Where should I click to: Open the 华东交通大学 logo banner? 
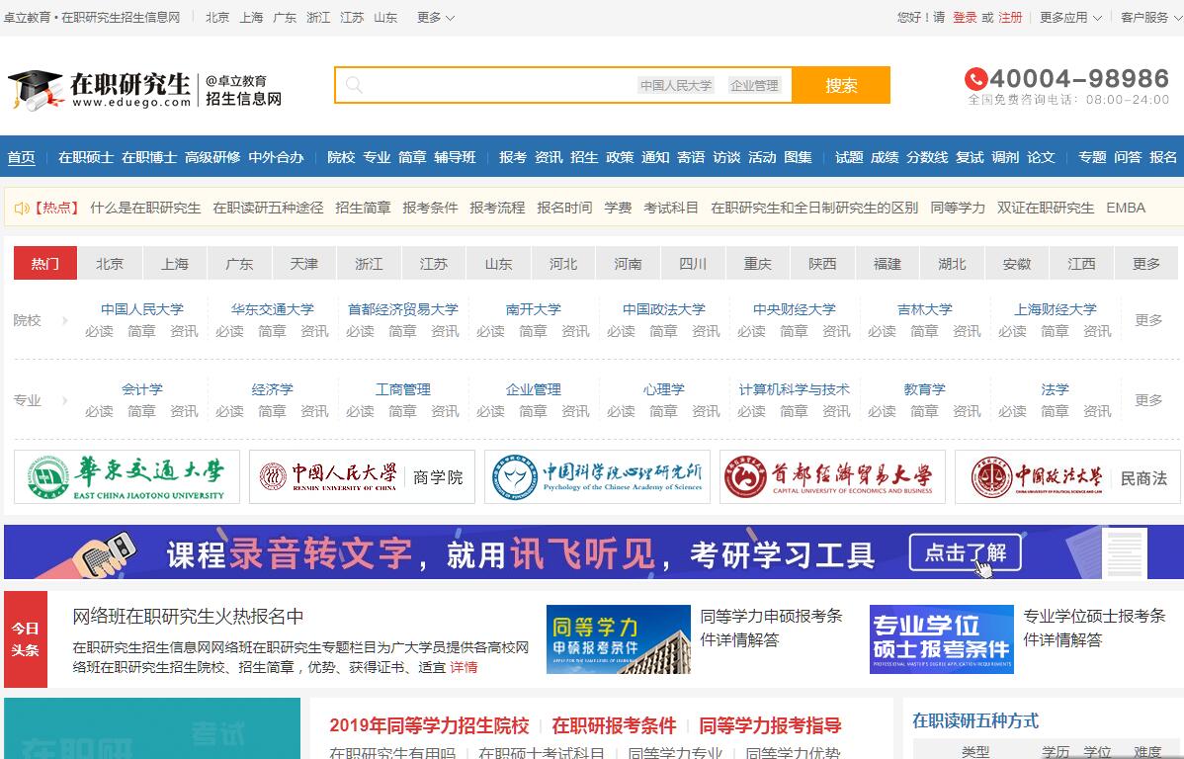[127, 477]
